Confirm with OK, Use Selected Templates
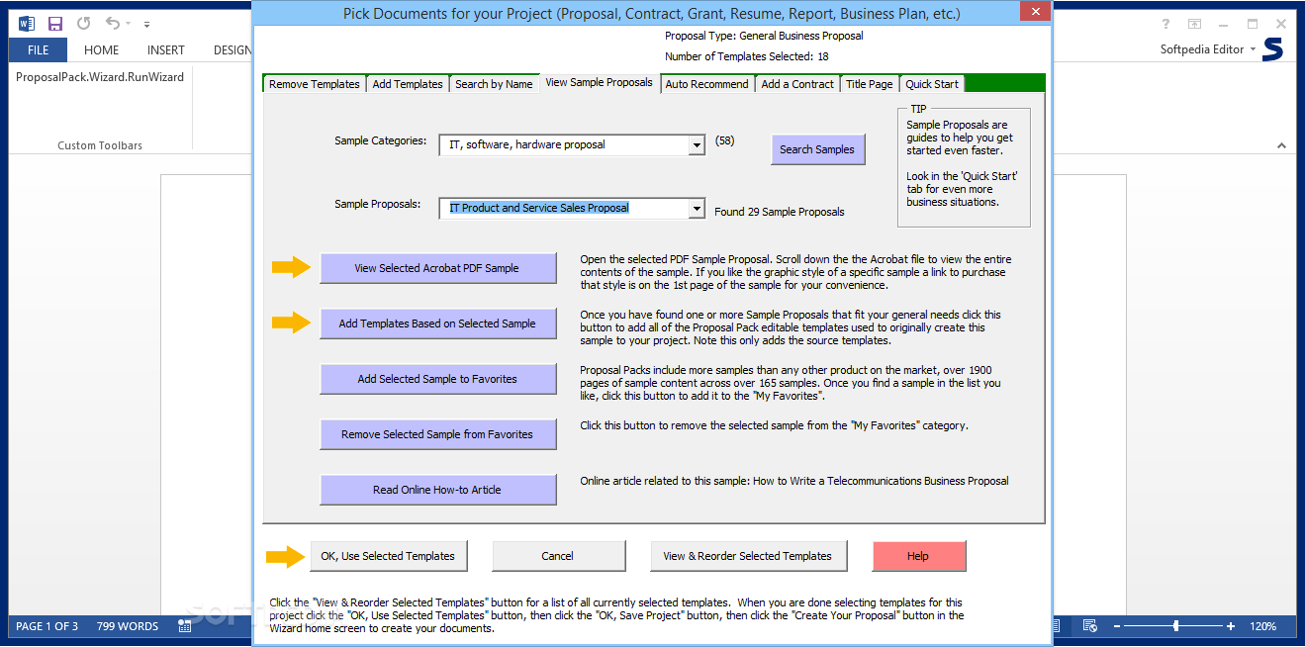 pos(388,556)
